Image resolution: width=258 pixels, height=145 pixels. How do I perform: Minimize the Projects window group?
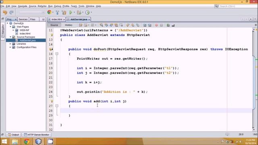(x=44, y=19)
